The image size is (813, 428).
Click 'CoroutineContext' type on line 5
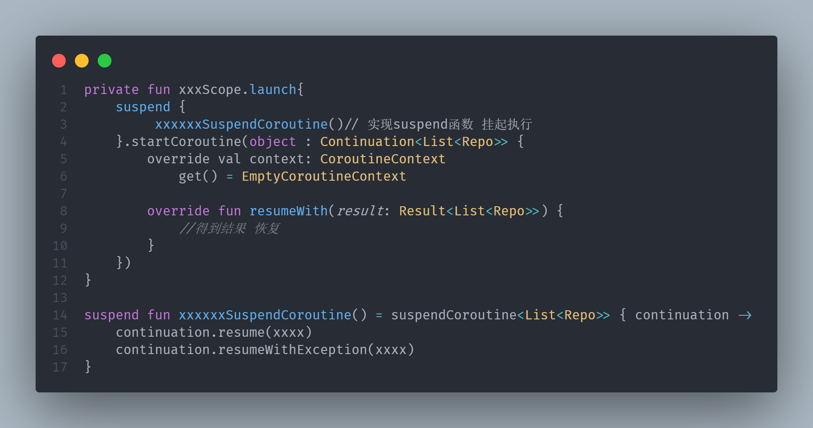[383, 159]
